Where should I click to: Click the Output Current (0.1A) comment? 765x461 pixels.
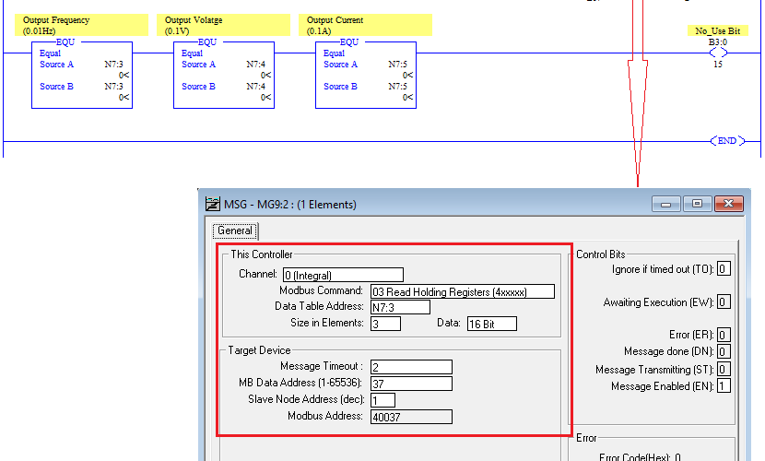click(365, 26)
